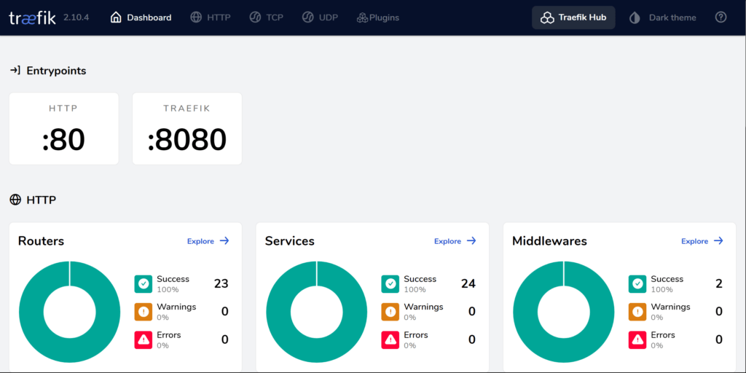Click Middlewares success count 2

tap(719, 284)
